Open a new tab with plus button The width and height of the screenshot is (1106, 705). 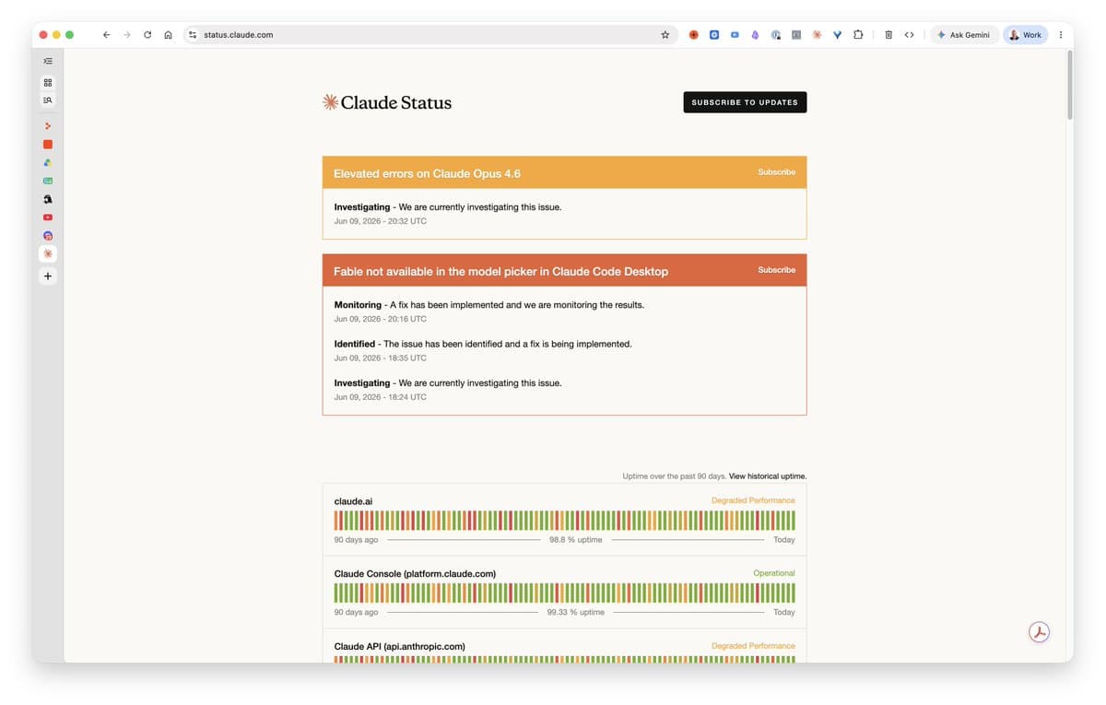[48, 276]
